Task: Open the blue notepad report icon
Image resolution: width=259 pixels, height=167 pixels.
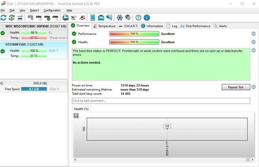Action: [x=93, y=18]
